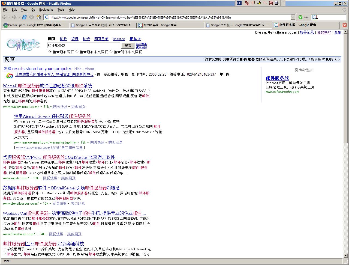Click the Google search engine icon in search box
349x265 pixels.
point(315,17)
